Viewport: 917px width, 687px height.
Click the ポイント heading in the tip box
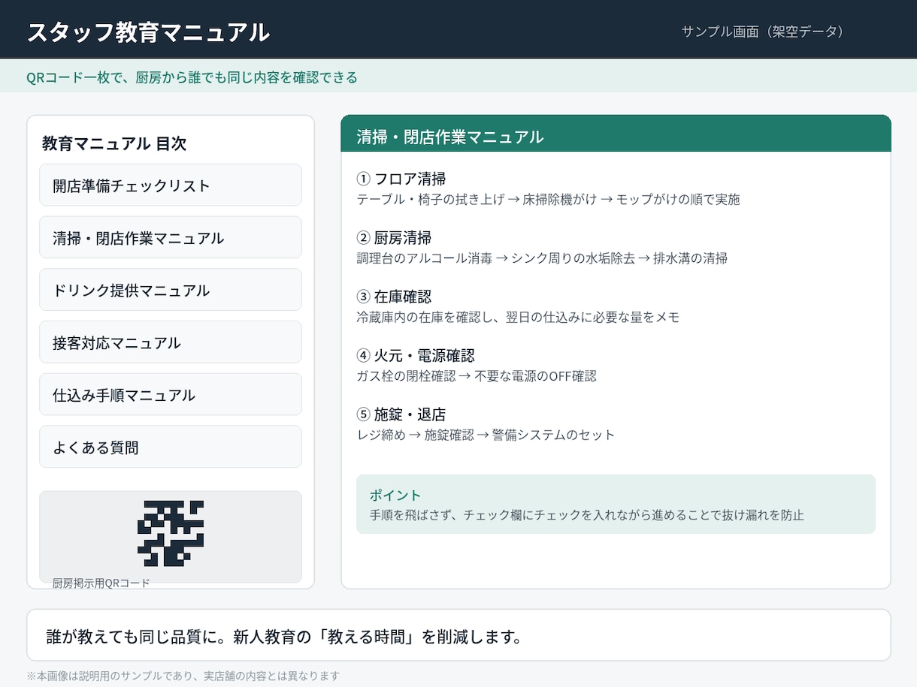(x=395, y=496)
